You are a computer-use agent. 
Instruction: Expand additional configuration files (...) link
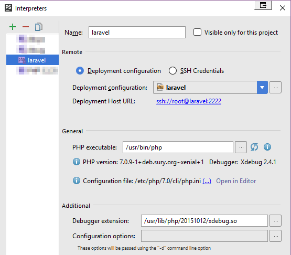click(207, 181)
